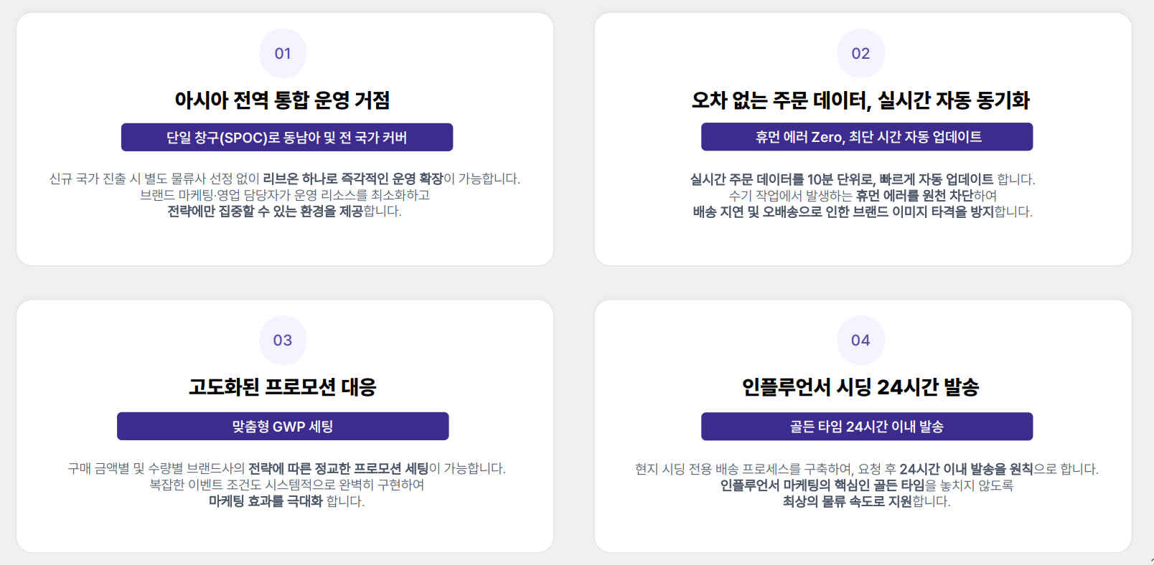Click the 전략에 따른 정교한 프로모션 세팅 text
Image resolution: width=1154 pixels, height=565 pixels.
[x=338, y=468]
